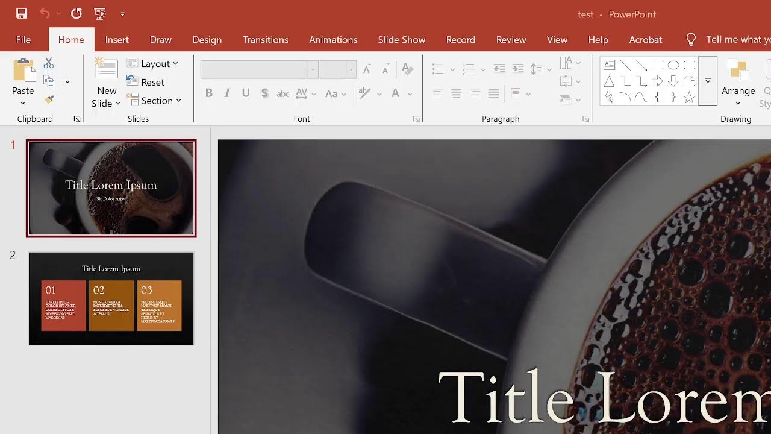Switch to the Slide Show tab
Screen dimensions: 771x434
[402, 40]
